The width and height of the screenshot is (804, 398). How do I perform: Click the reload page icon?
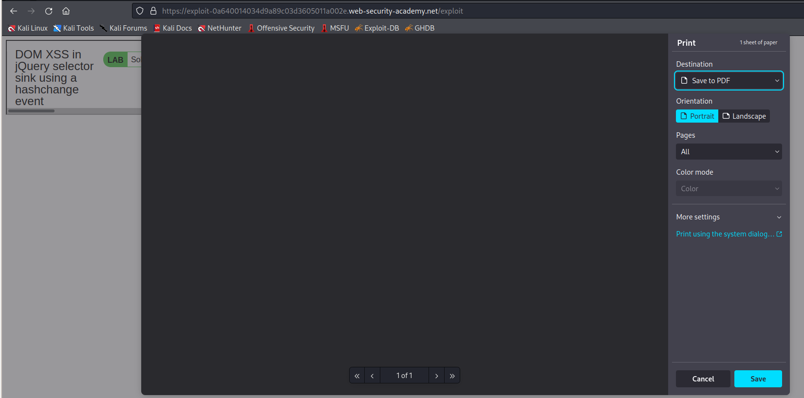[x=49, y=11]
